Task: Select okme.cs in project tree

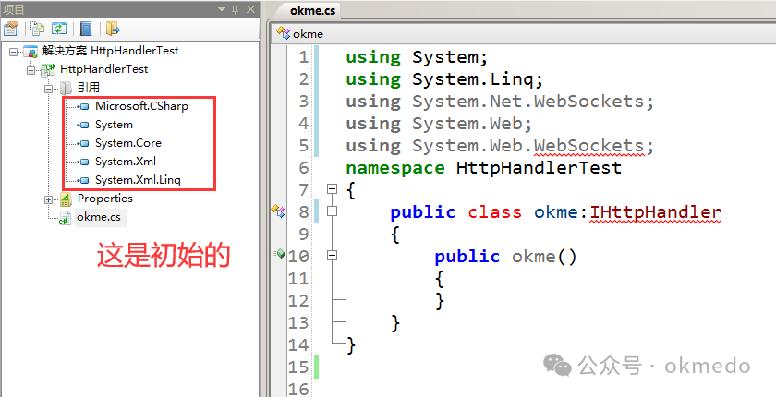Action: (x=99, y=217)
